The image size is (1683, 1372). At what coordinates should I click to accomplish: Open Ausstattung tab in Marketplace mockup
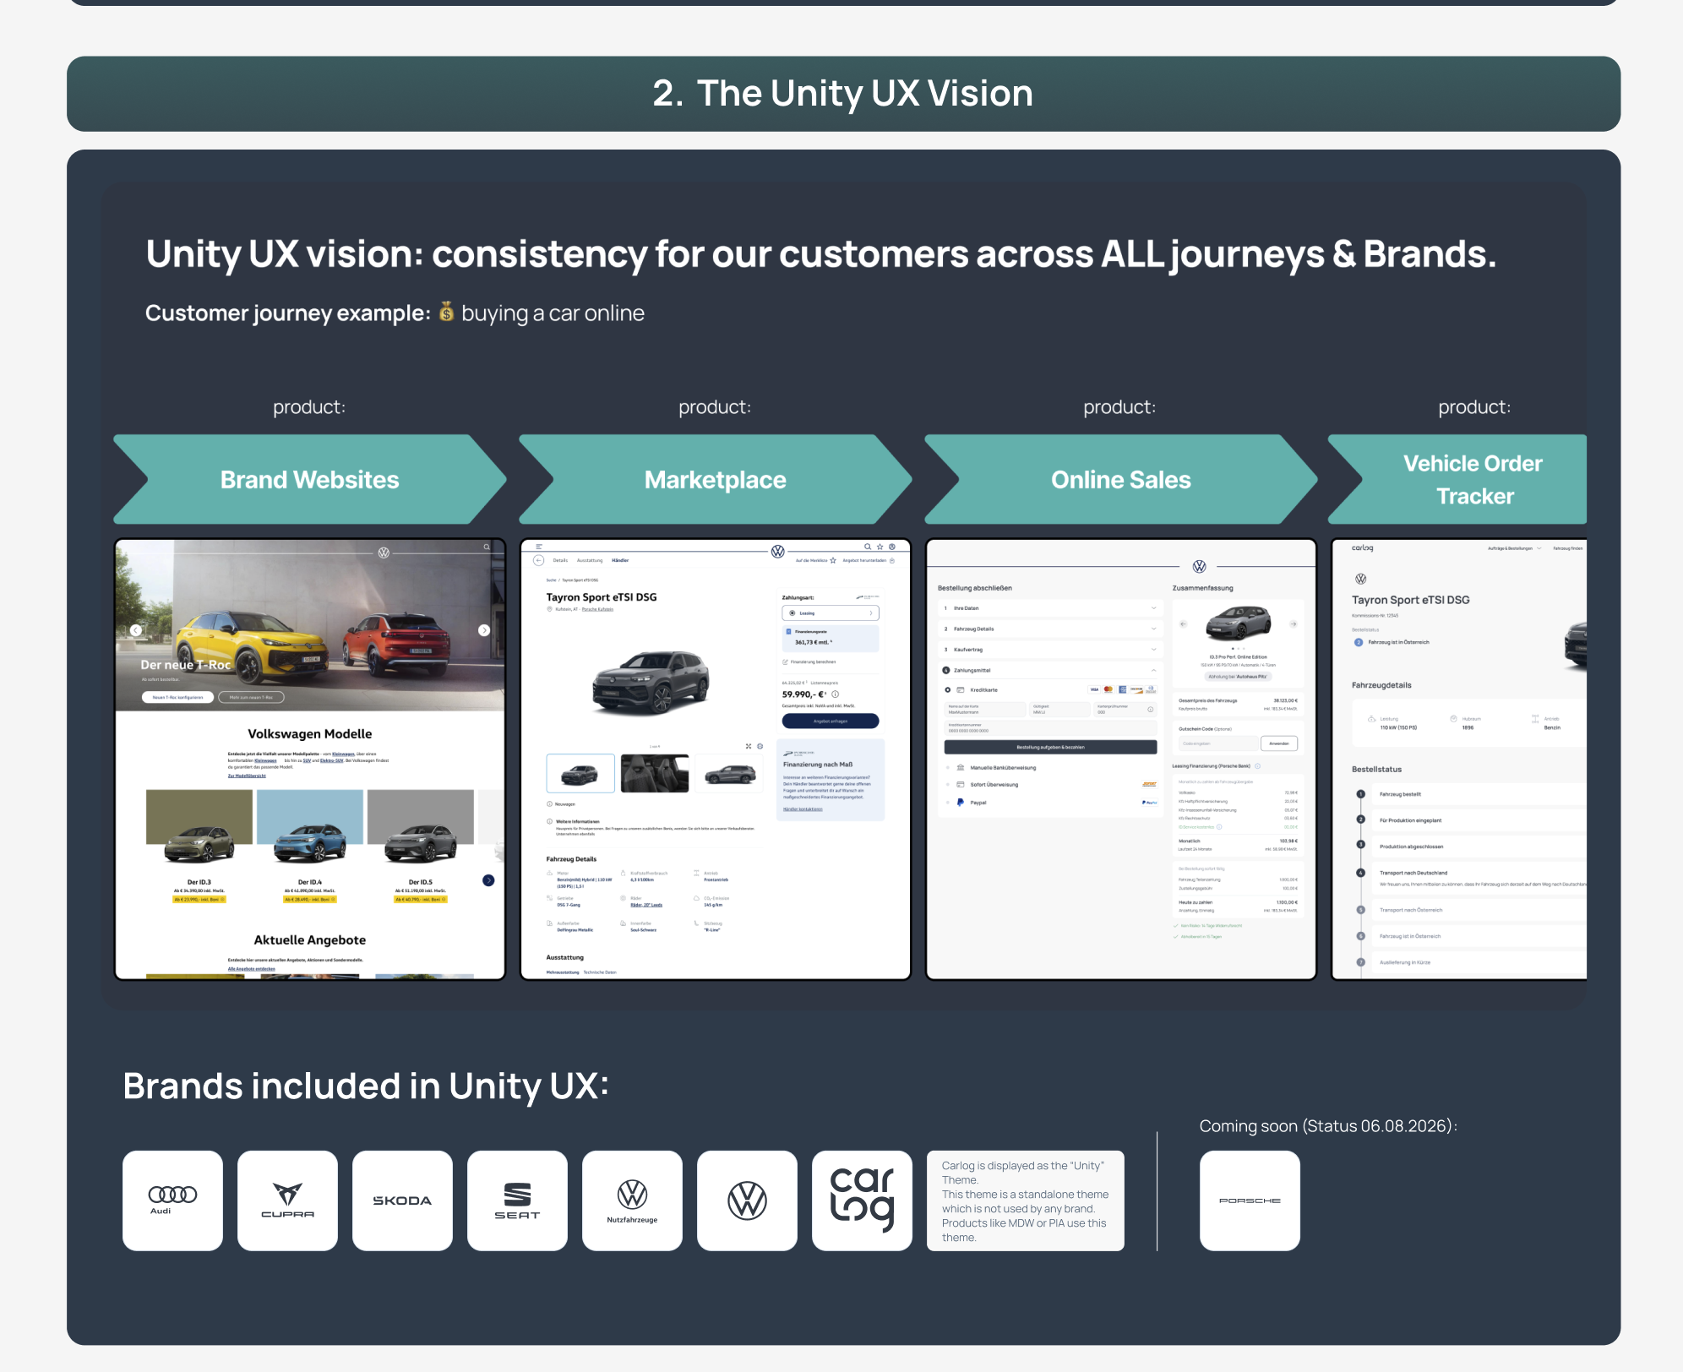(590, 560)
